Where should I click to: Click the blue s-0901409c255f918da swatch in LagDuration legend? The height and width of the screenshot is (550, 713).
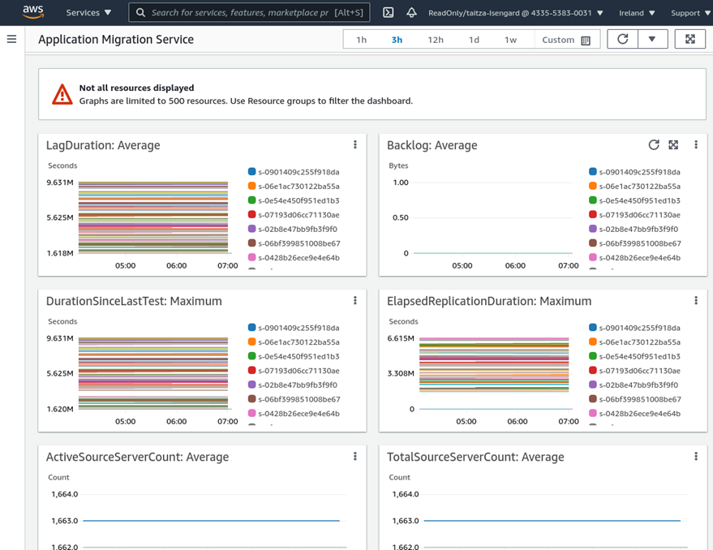coord(252,171)
